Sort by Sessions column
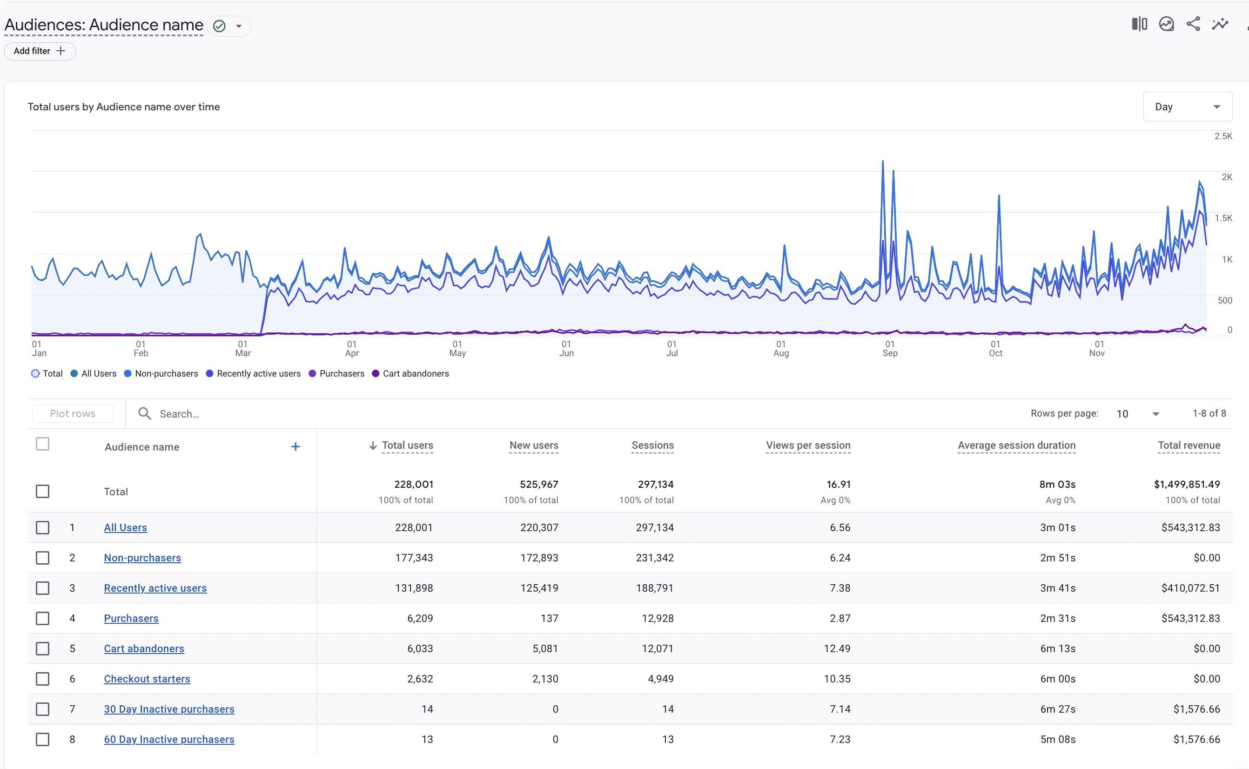Viewport: 1249px width, 769px height. pyautogui.click(x=653, y=445)
